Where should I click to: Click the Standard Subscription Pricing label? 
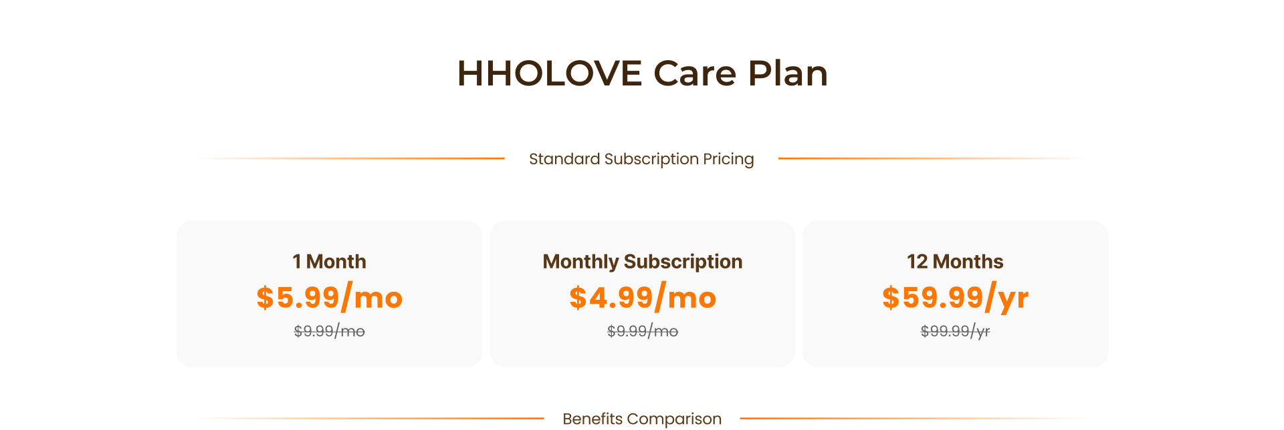click(641, 159)
